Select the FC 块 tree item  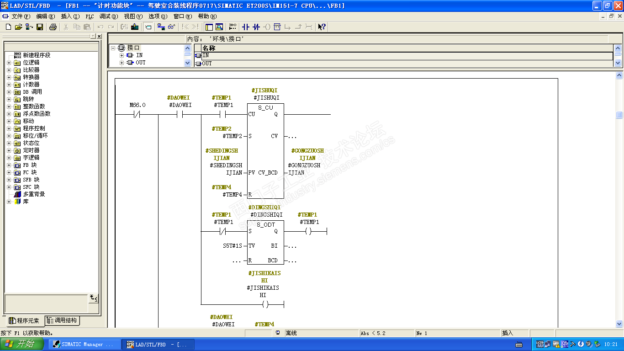coord(30,172)
